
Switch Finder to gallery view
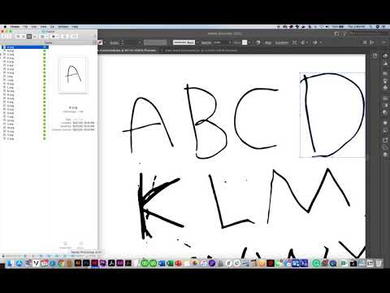click(34, 36)
